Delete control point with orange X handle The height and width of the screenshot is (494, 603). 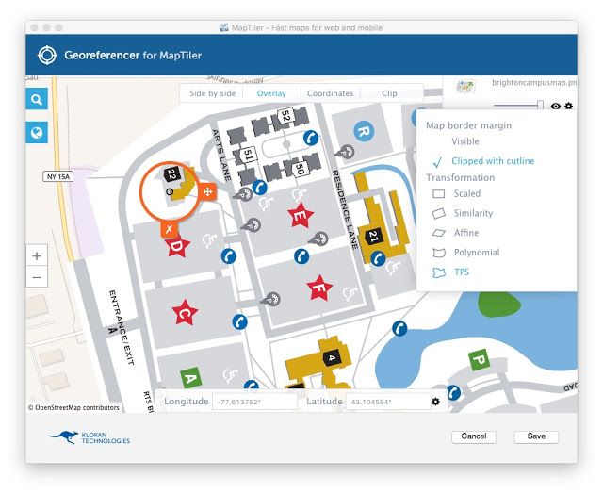[168, 229]
